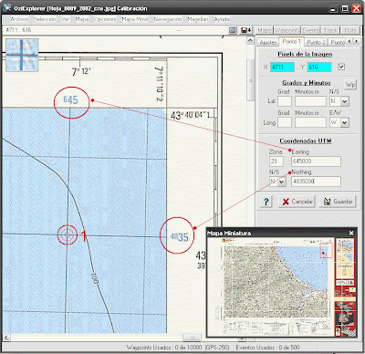Click the Cancelar button
365x354 pixels.
pos(297,202)
